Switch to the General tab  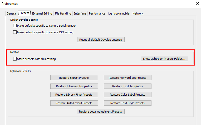click(12, 13)
